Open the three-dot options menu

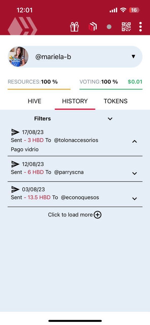pyautogui.click(x=141, y=27)
